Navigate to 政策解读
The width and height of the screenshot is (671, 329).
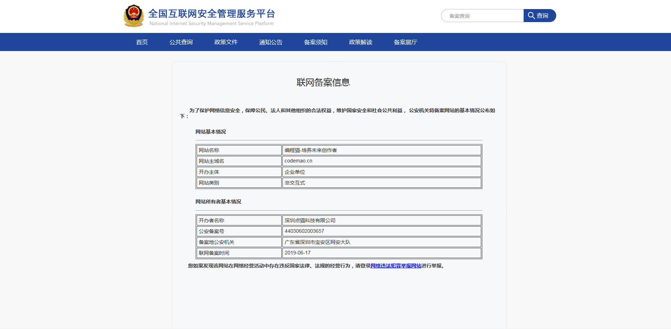pos(361,42)
